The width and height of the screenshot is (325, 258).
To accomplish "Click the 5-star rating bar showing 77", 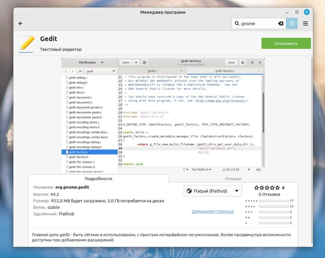I will (x=274, y=201).
